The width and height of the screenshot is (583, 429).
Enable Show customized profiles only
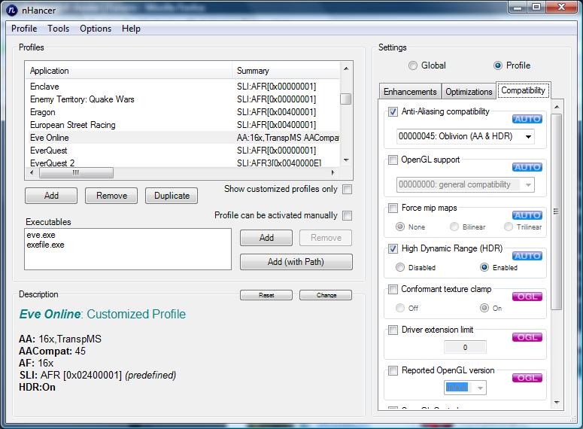(x=347, y=190)
